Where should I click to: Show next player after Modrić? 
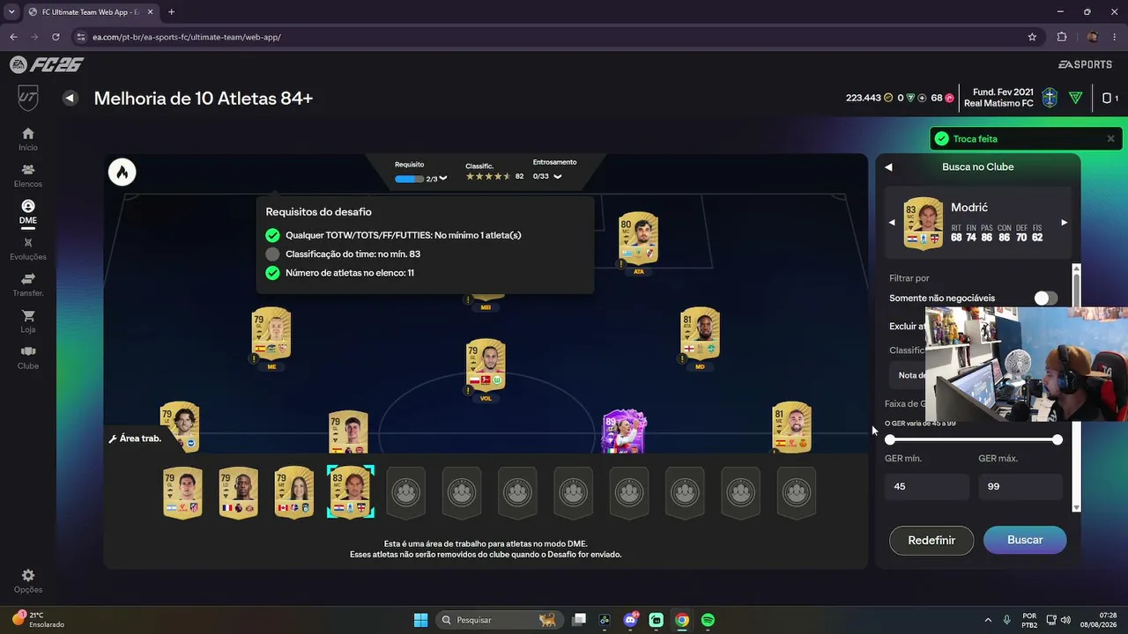1064,223
